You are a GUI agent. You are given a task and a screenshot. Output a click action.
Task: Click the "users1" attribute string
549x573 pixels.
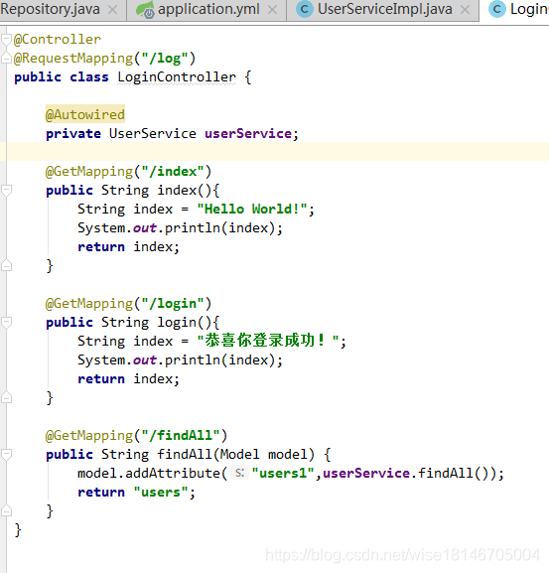click(283, 474)
